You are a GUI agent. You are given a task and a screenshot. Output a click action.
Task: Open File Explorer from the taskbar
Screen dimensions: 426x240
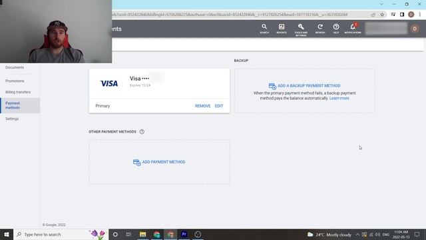pyautogui.click(x=142, y=234)
